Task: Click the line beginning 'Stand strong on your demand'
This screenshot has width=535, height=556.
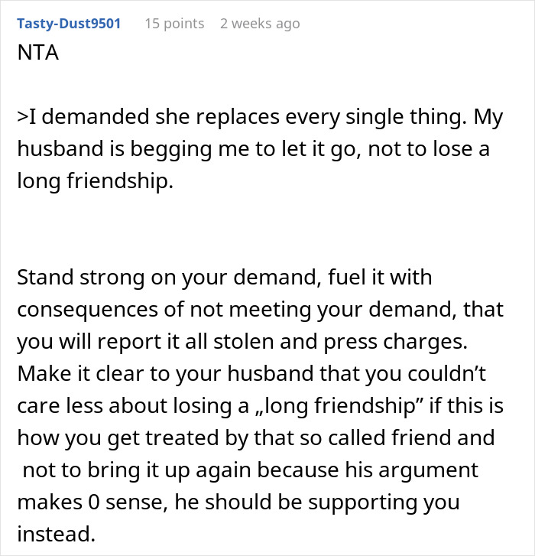Action: click(225, 278)
